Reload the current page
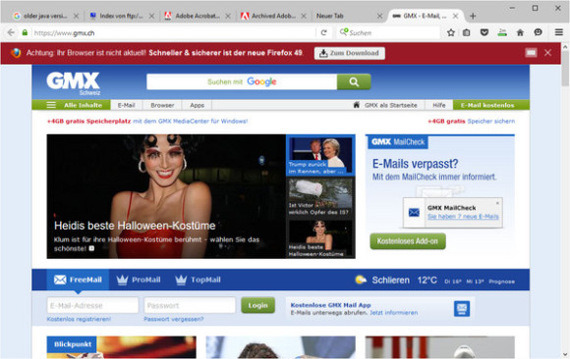 coord(324,32)
